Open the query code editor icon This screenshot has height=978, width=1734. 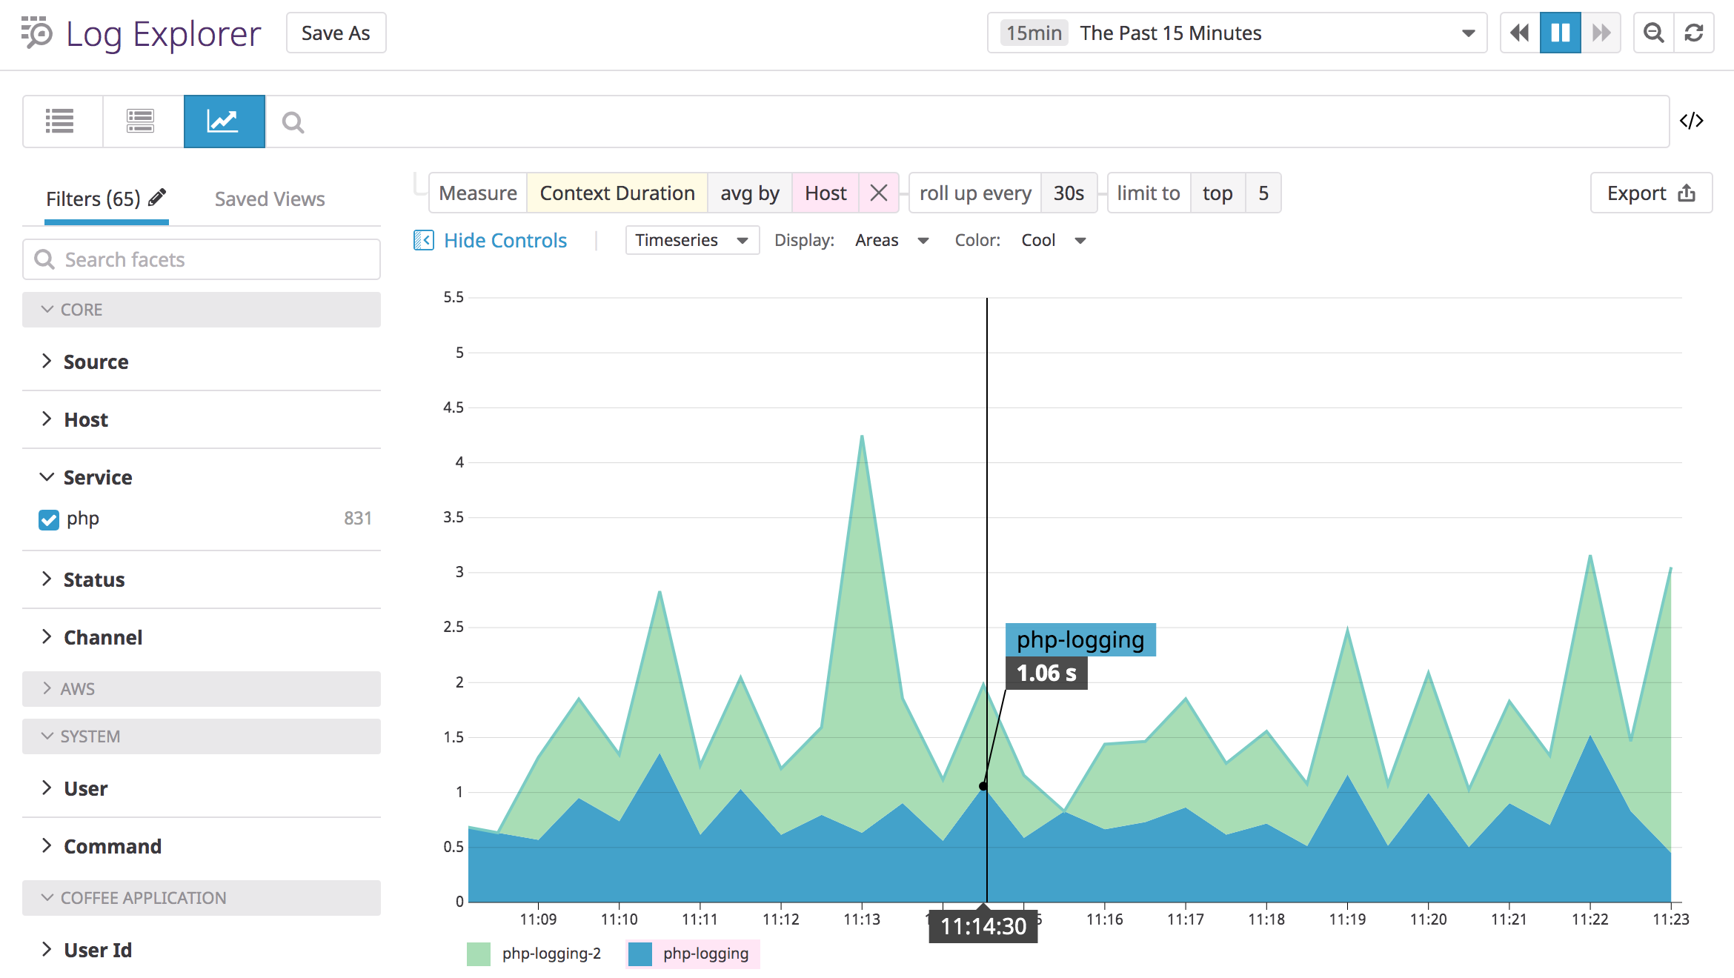(x=1692, y=121)
